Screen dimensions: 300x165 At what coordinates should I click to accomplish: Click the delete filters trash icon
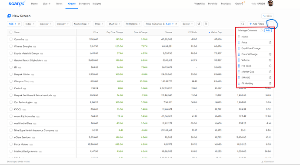[206, 24]
